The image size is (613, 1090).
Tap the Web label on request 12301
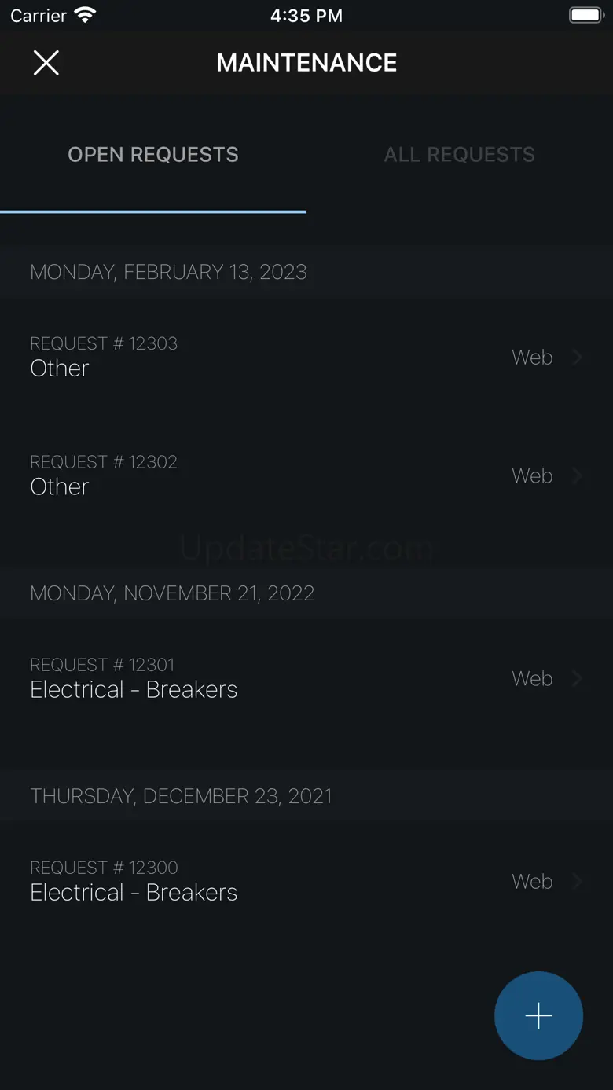(532, 679)
